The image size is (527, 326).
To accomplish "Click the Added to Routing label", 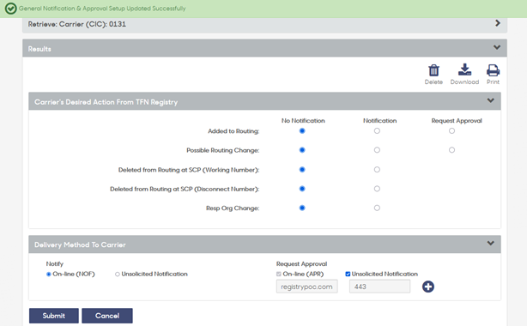I will click(x=233, y=131).
